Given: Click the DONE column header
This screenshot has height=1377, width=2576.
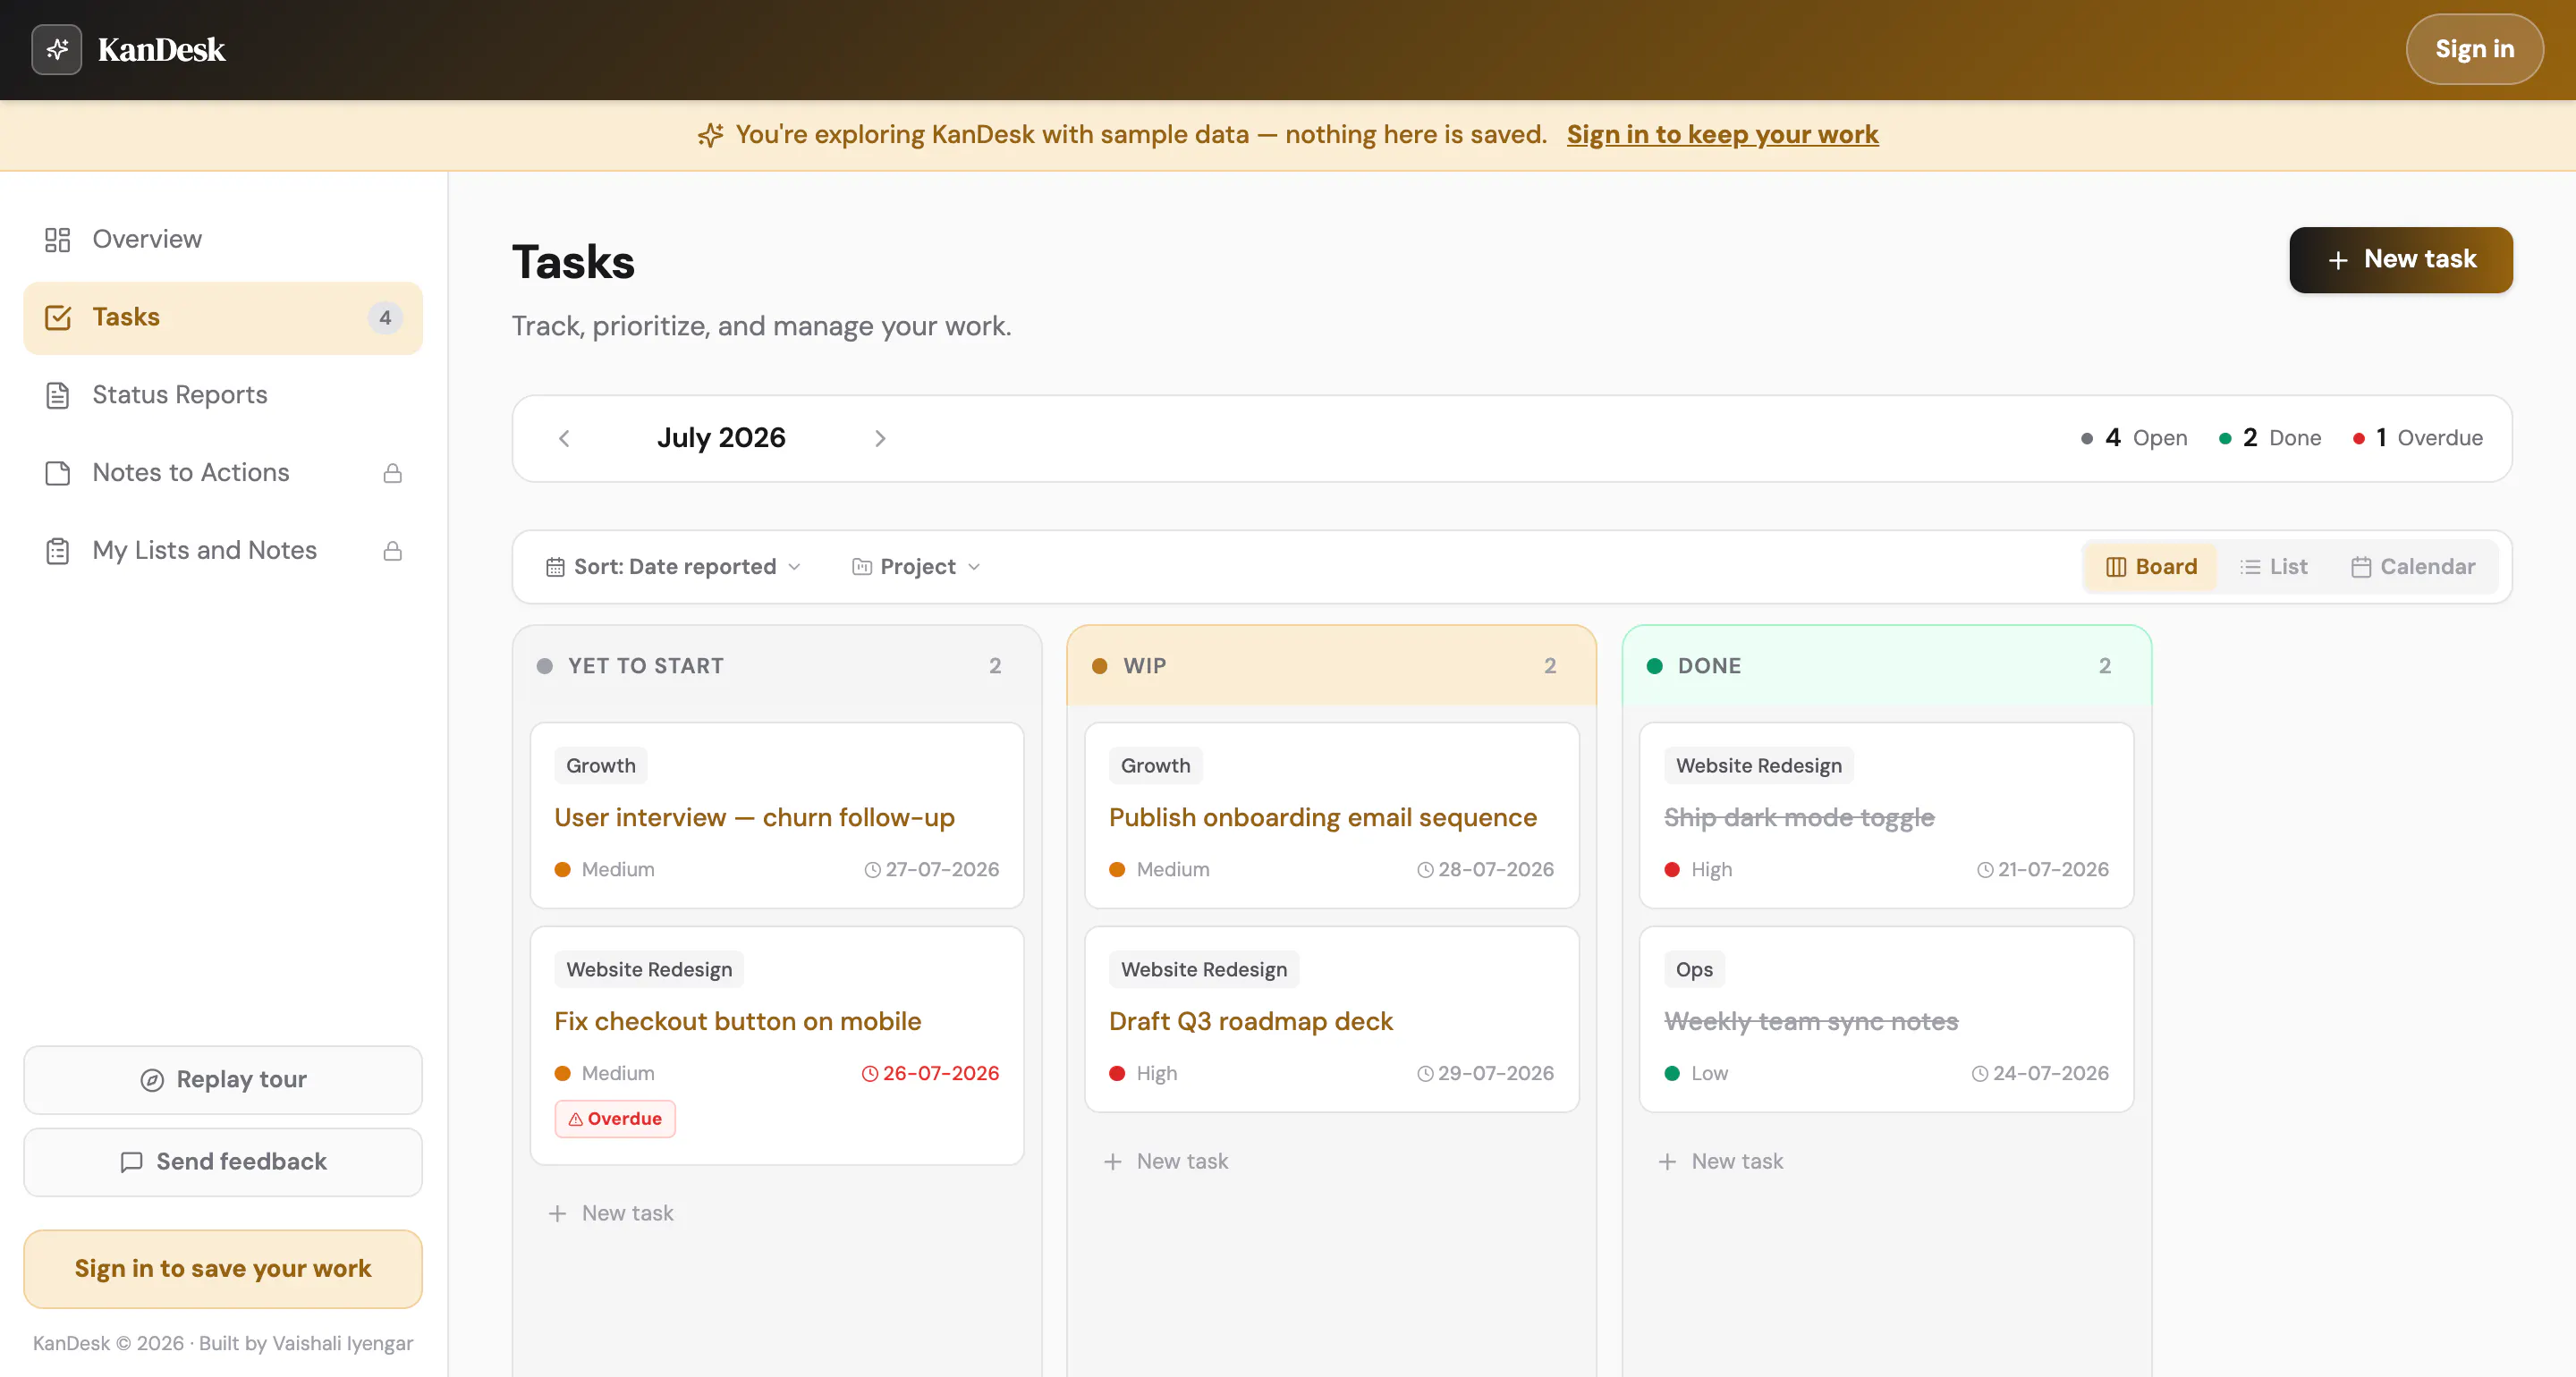Looking at the screenshot, I should pos(1886,666).
